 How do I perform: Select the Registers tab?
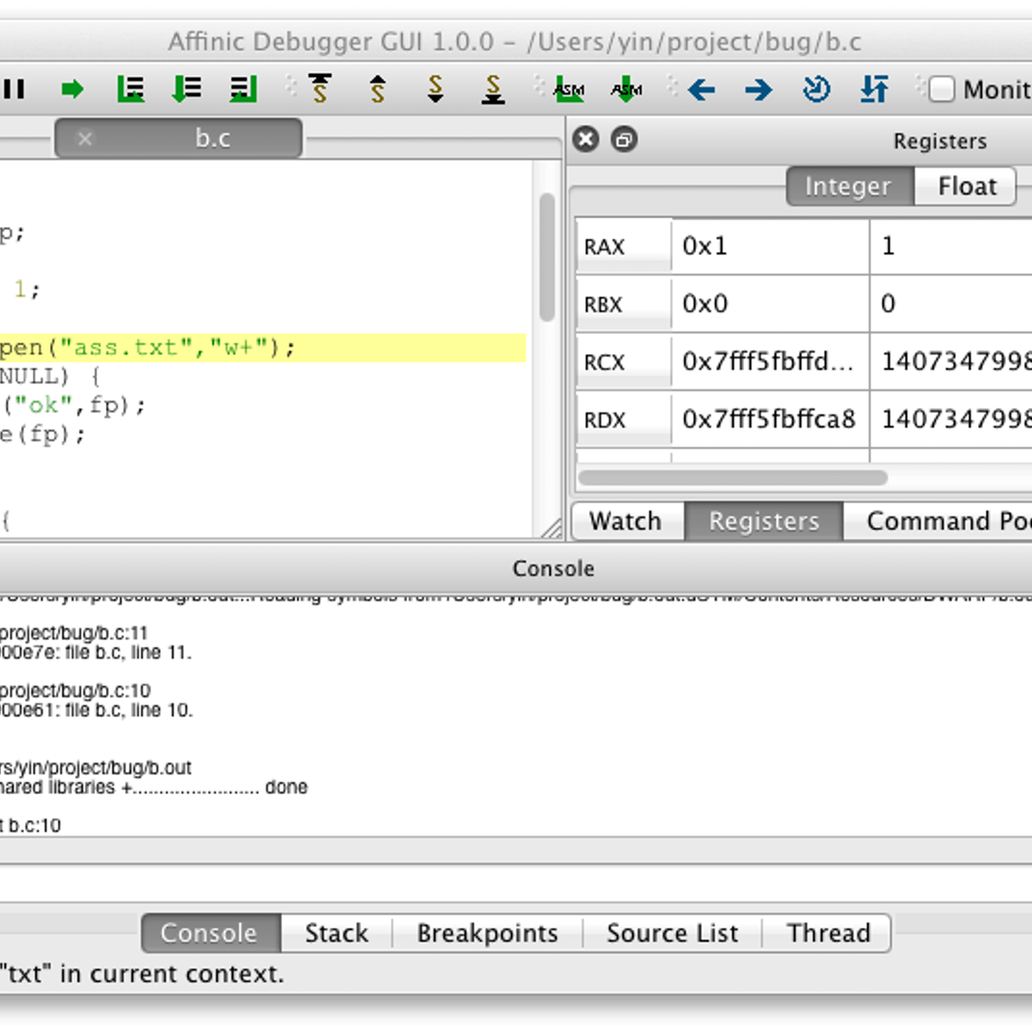(x=764, y=521)
